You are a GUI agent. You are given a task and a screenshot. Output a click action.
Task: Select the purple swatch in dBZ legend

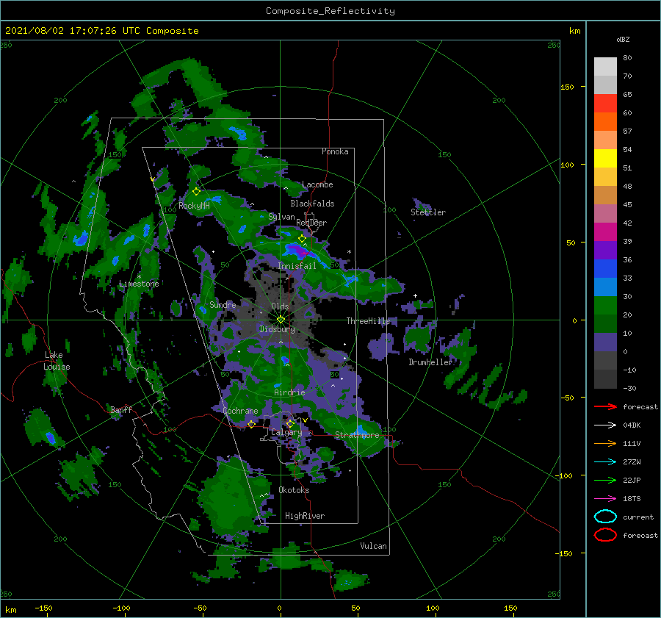[x=605, y=251]
